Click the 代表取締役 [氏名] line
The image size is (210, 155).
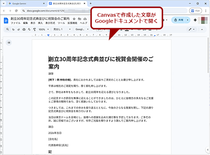(x=58, y=145)
